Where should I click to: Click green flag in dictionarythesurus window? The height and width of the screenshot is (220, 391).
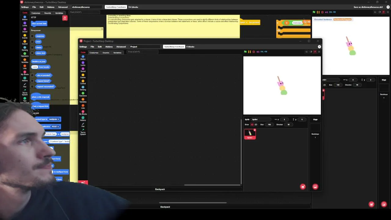point(314,12)
